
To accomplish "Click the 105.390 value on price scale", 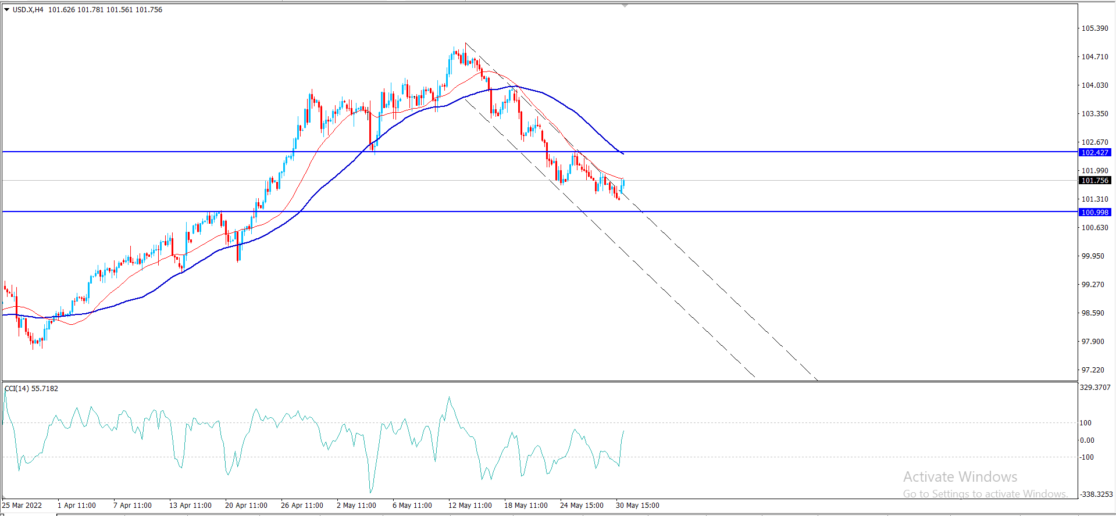I will pyautogui.click(x=1094, y=28).
